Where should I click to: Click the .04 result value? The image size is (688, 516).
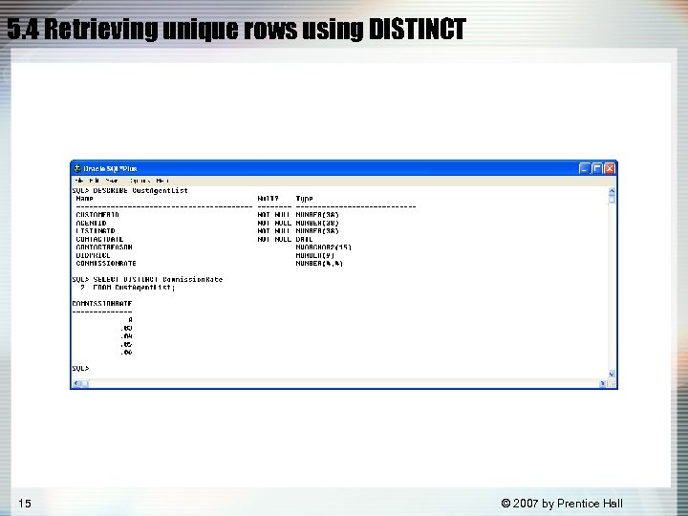click(126, 336)
